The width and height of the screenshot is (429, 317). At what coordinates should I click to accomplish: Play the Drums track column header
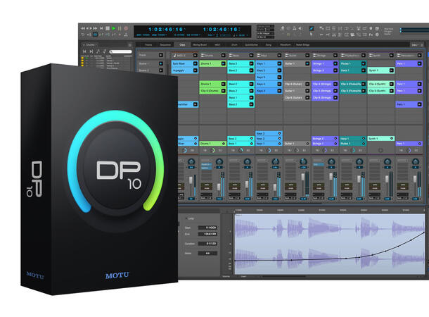click(x=223, y=56)
